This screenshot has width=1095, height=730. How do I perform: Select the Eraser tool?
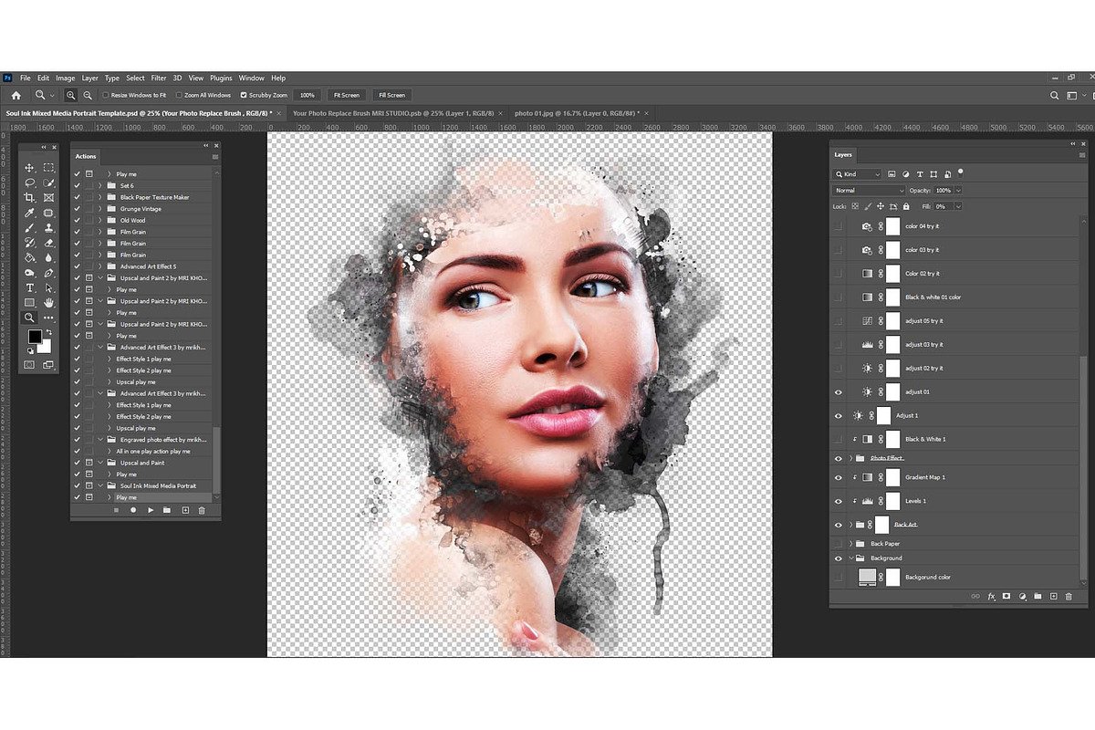click(49, 243)
